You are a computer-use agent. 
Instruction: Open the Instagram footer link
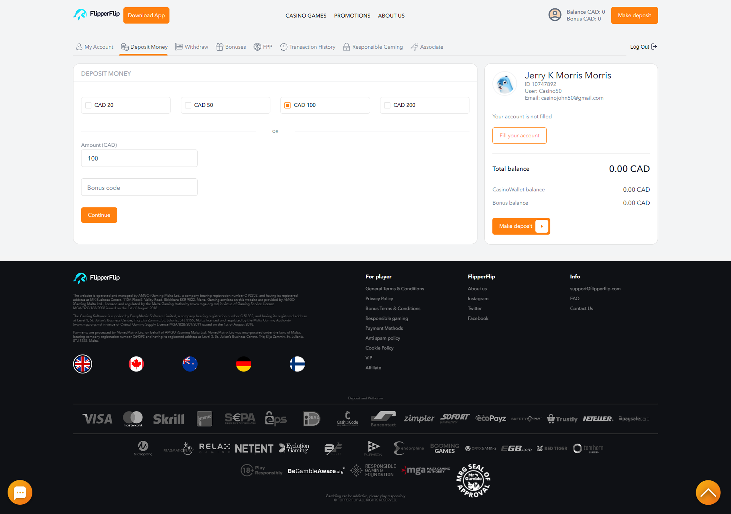pyautogui.click(x=478, y=298)
